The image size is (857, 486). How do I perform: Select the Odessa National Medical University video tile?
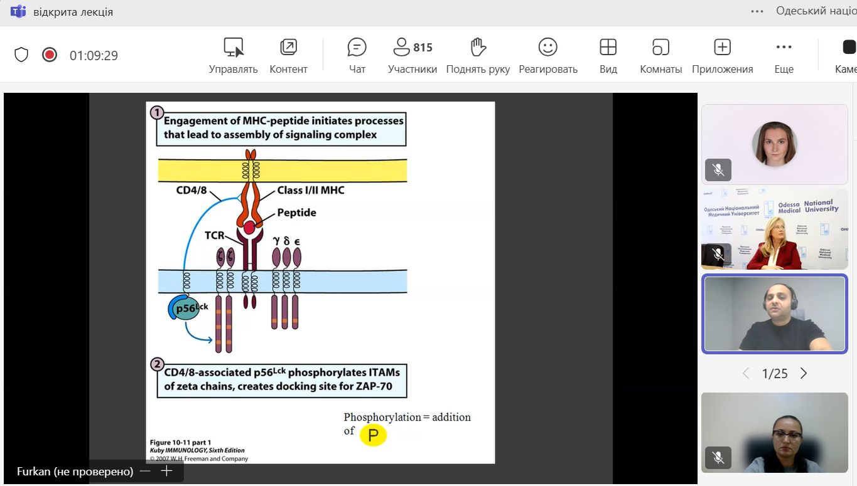pos(774,230)
